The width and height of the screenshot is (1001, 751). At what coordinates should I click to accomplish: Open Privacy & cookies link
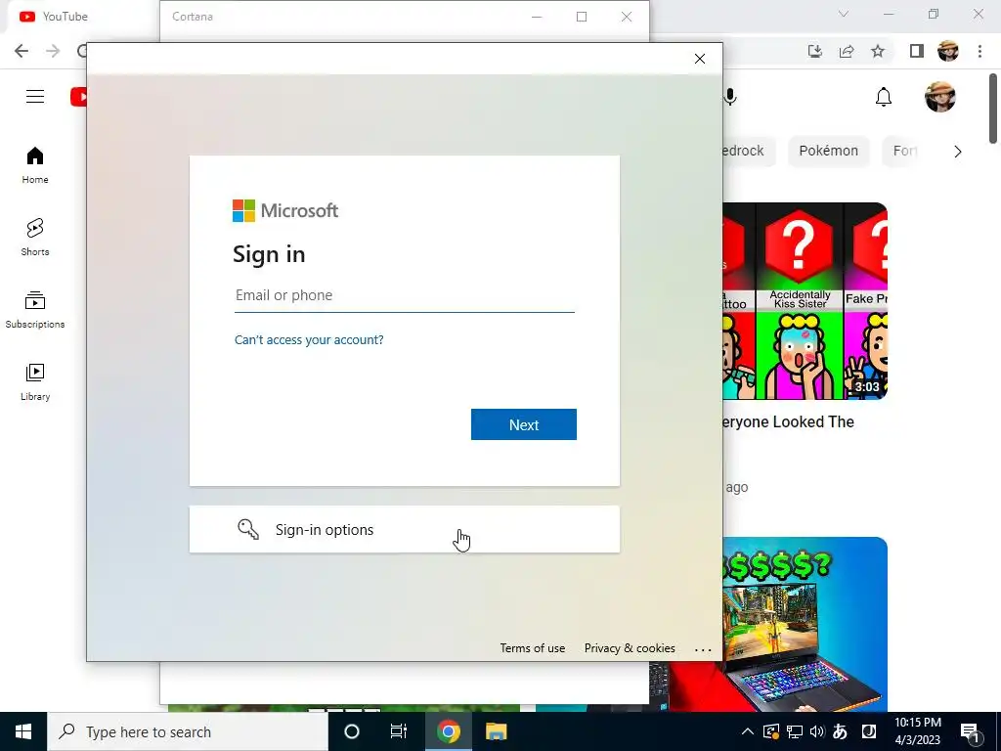[x=630, y=648]
